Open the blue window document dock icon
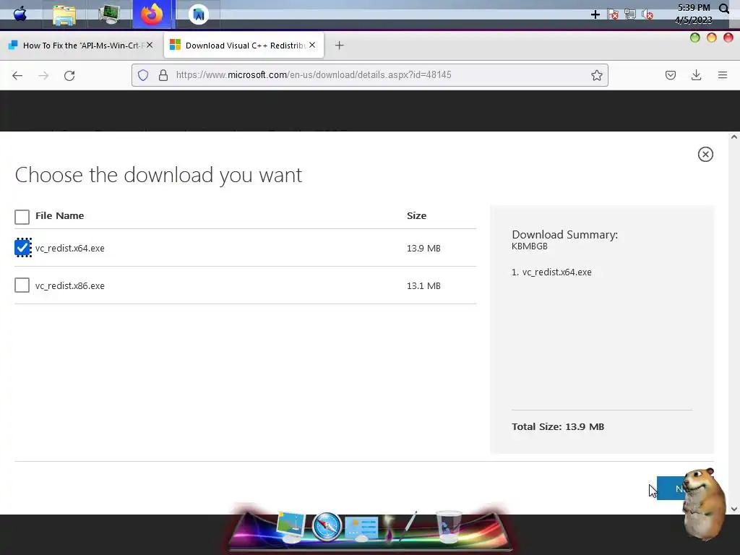The height and width of the screenshot is (555, 740). click(361, 528)
